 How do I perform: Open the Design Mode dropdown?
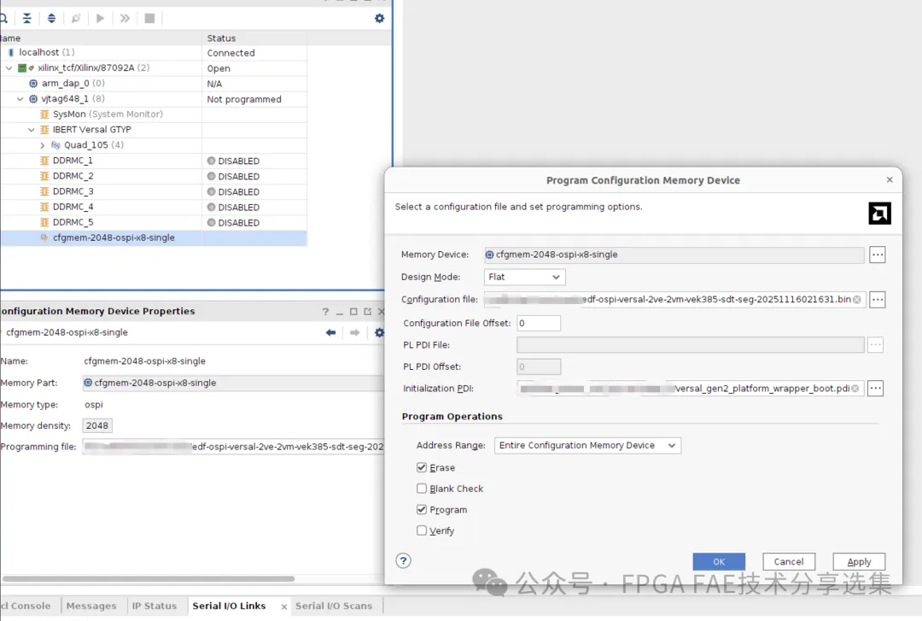pos(524,278)
